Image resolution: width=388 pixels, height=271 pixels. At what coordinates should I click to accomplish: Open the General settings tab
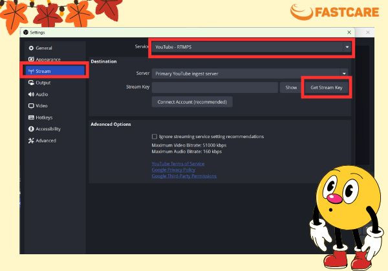click(55, 48)
